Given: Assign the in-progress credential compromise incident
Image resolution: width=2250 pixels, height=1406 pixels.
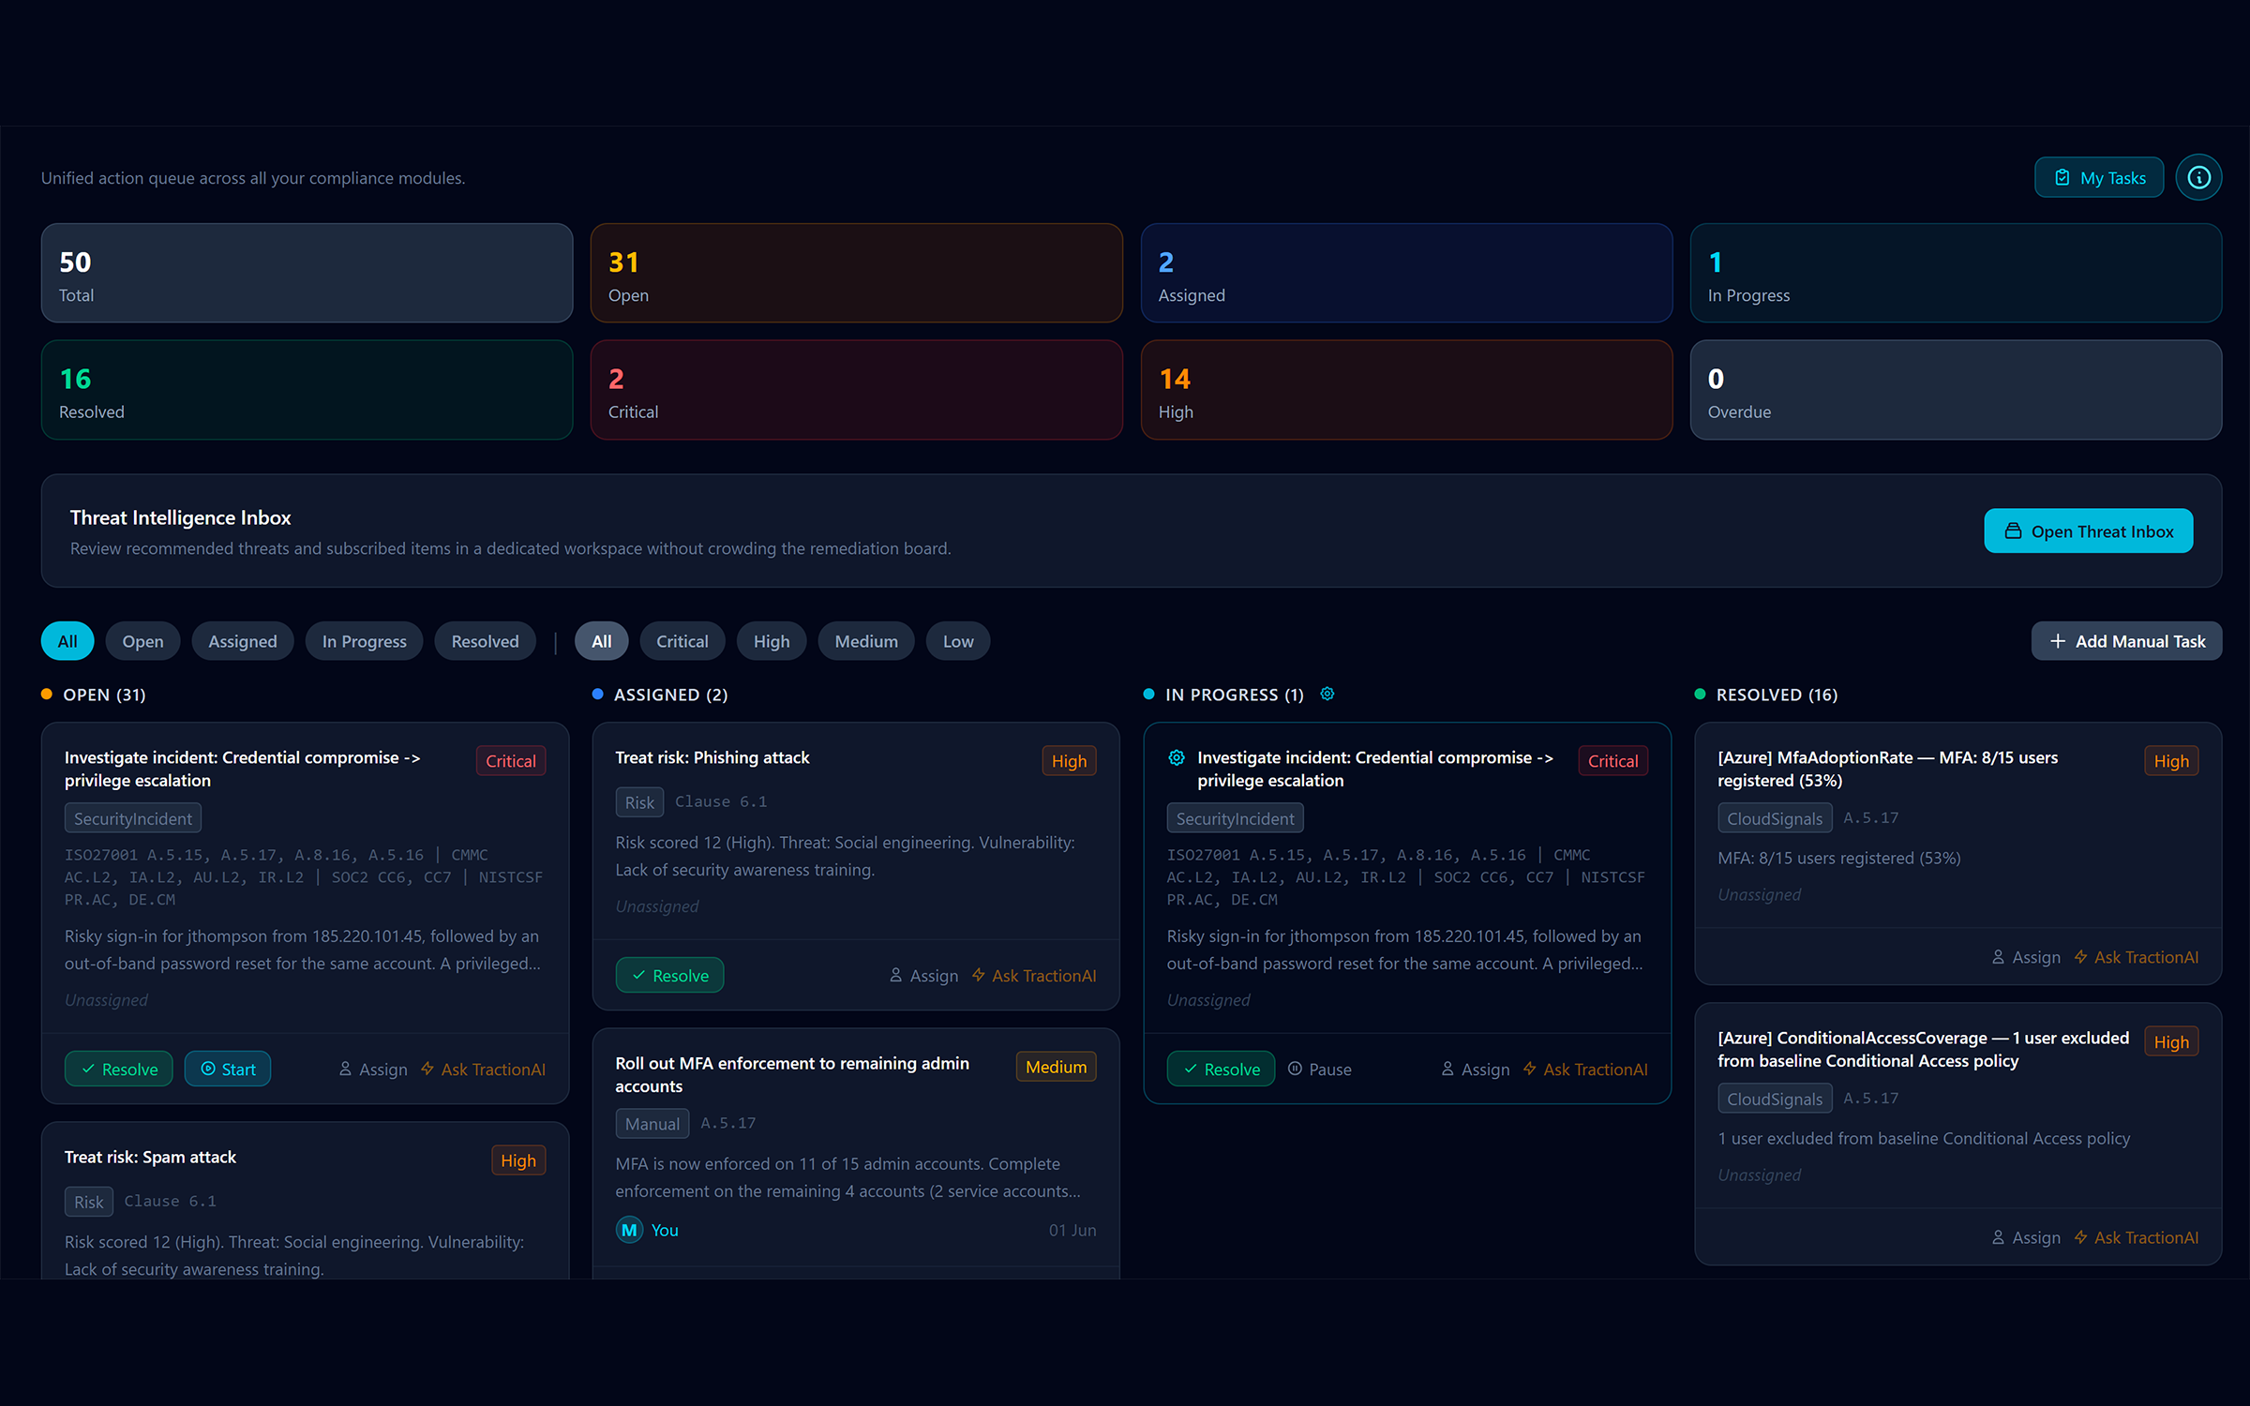Looking at the screenshot, I should [1476, 1069].
